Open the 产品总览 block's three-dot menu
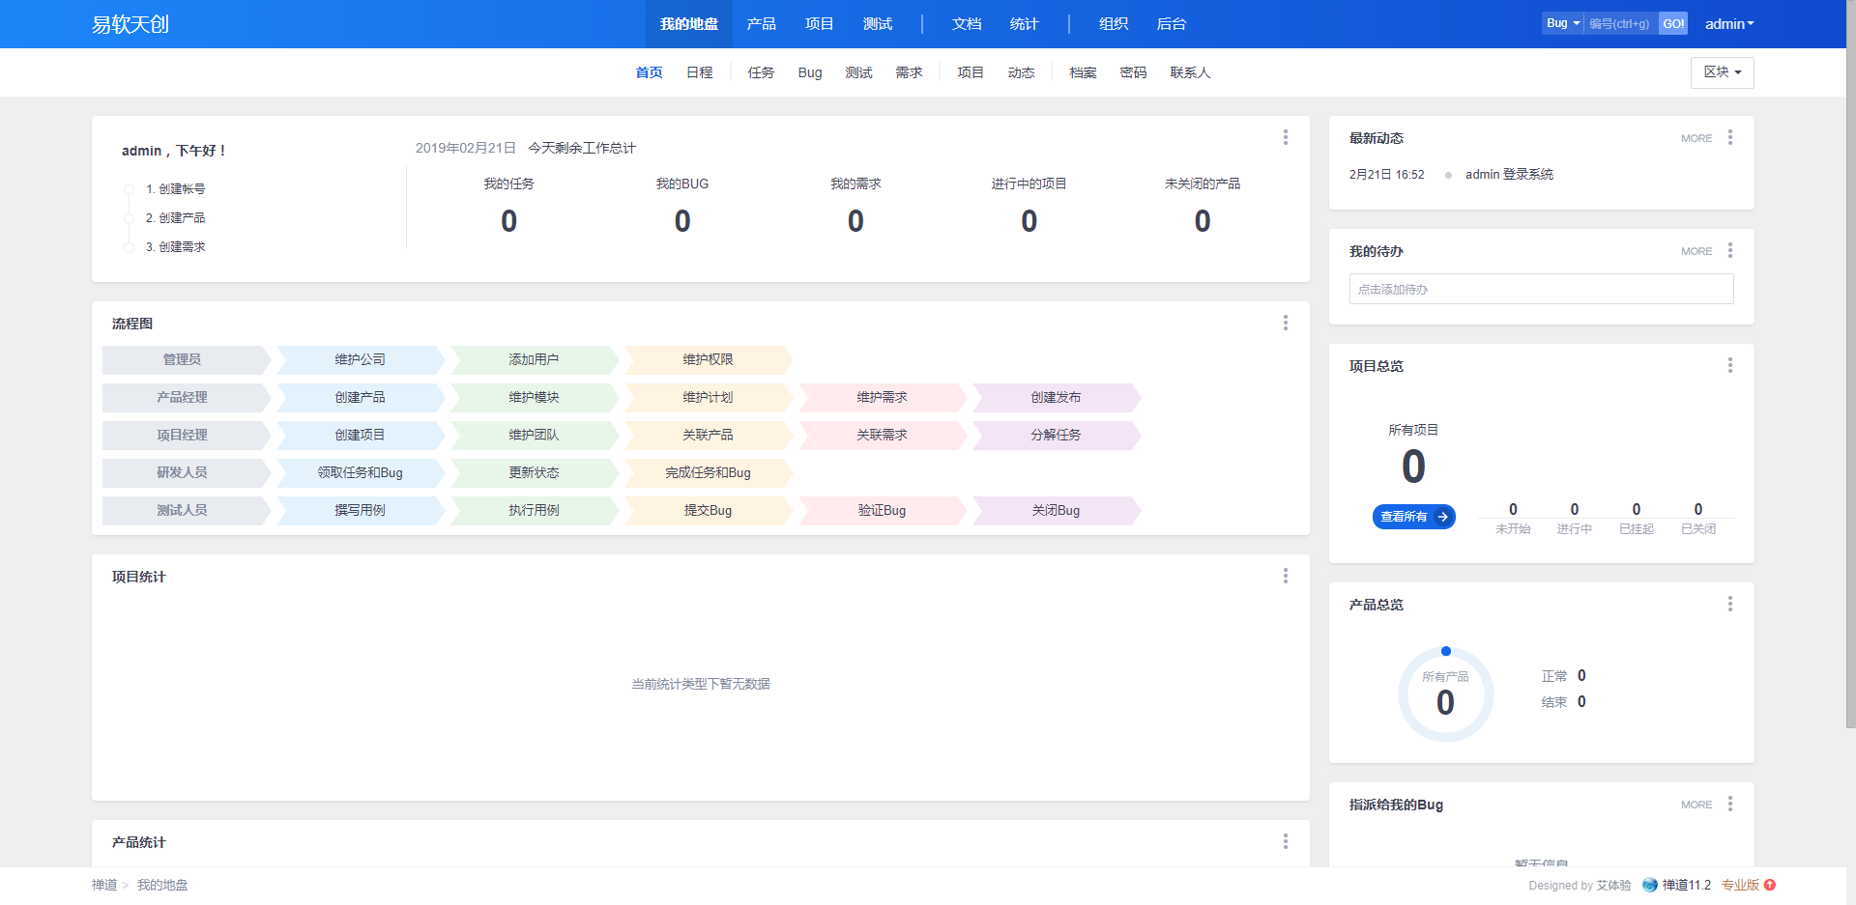This screenshot has width=1856, height=905. pyautogui.click(x=1730, y=604)
